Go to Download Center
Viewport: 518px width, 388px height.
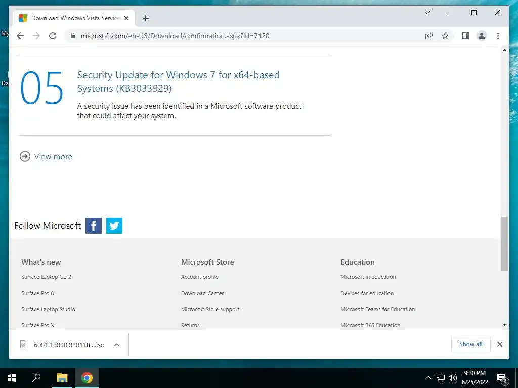[202, 293]
